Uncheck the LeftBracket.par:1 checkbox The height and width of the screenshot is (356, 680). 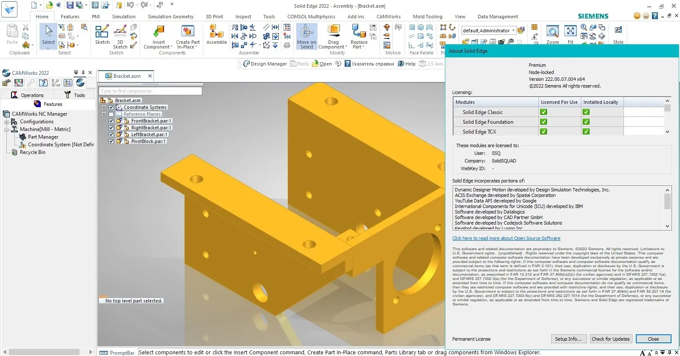[x=111, y=134]
